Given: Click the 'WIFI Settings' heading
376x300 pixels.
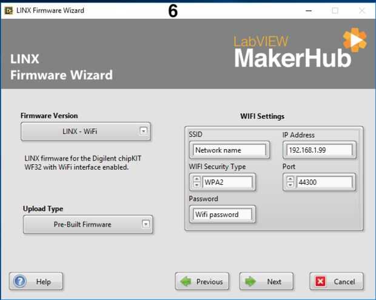Looking at the screenshot, I should tap(263, 116).
